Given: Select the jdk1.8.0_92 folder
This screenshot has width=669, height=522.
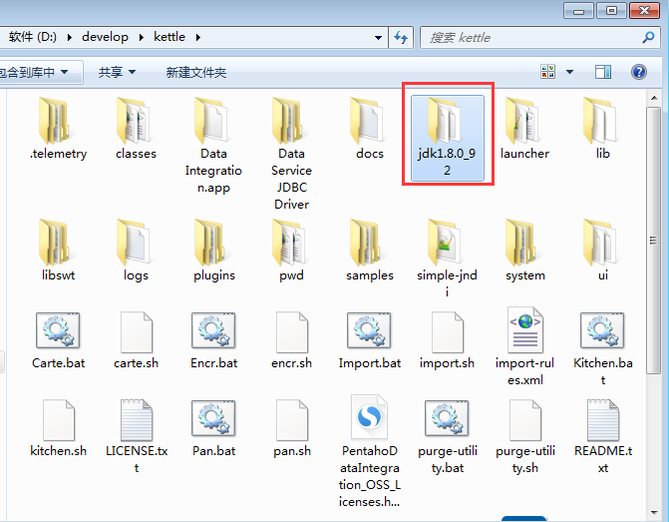Looking at the screenshot, I should point(447,138).
